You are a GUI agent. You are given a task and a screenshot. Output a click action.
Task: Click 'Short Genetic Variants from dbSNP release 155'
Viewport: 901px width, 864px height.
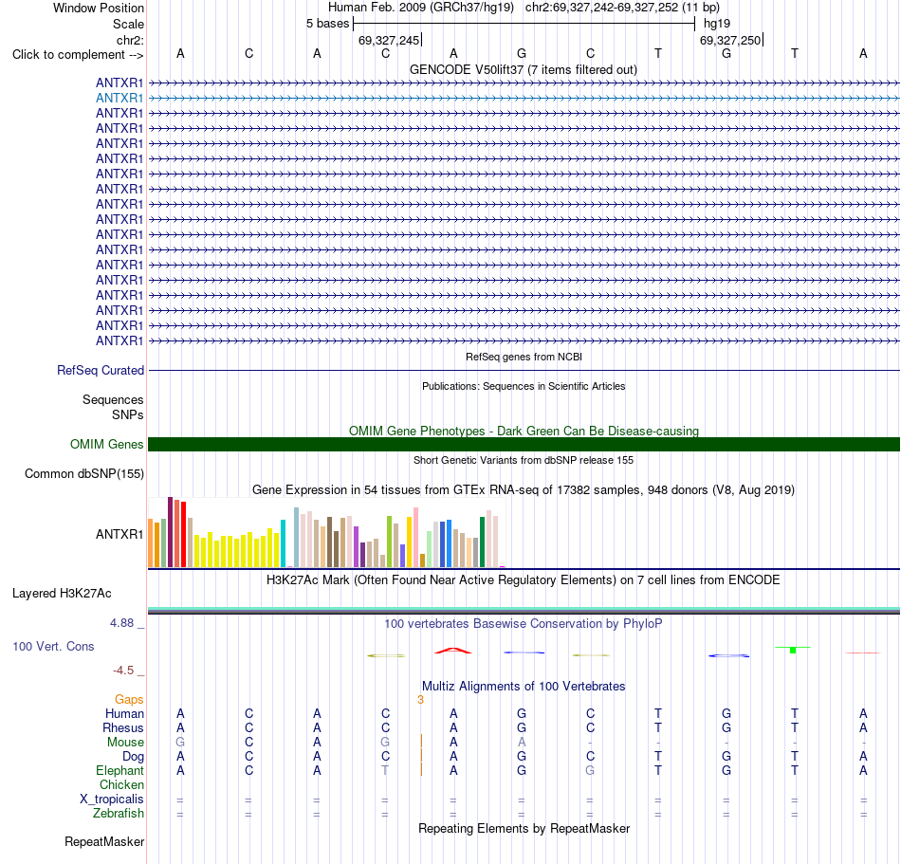coord(524,460)
